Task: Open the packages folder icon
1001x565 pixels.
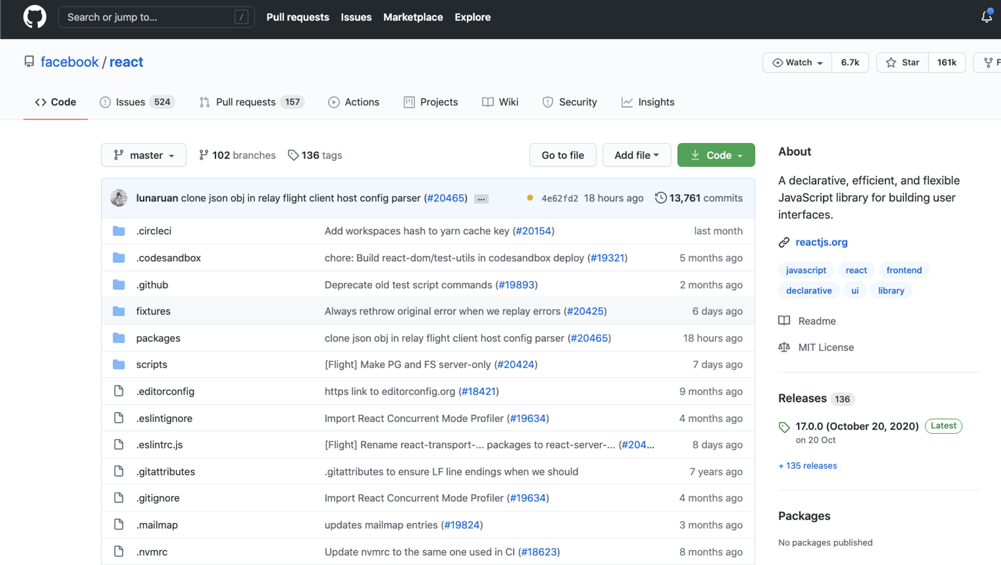Action: point(119,338)
